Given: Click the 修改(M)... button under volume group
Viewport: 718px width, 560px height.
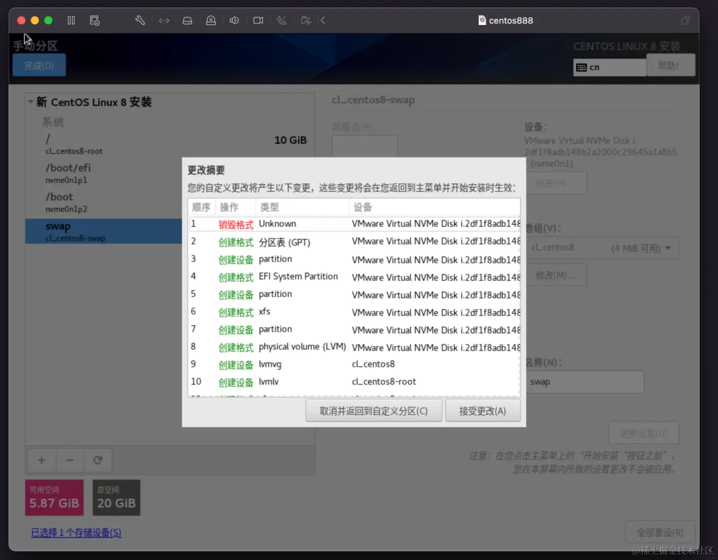Looking at the screenshot, I should (556, 275).
